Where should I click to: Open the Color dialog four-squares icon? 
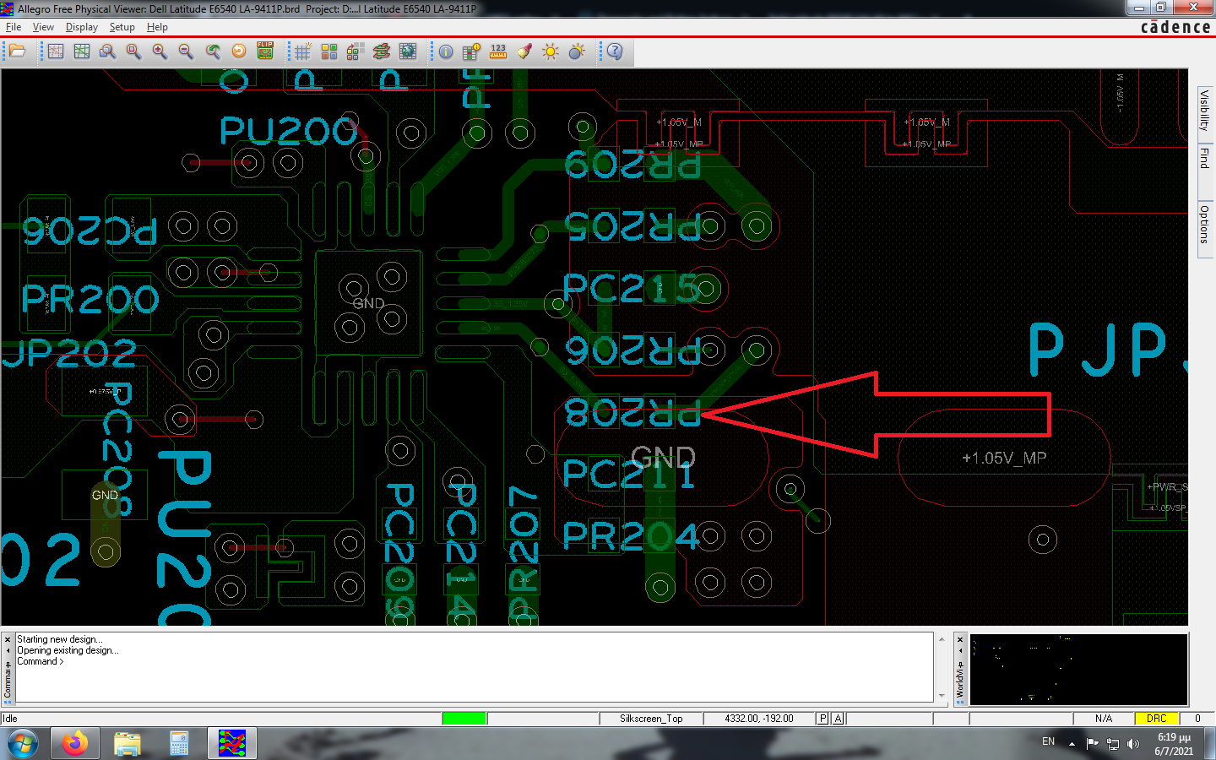[x=329, y=52]
